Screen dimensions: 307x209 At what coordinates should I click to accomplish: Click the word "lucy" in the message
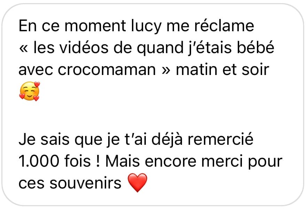pyautogui.click(x=146, y=27)
